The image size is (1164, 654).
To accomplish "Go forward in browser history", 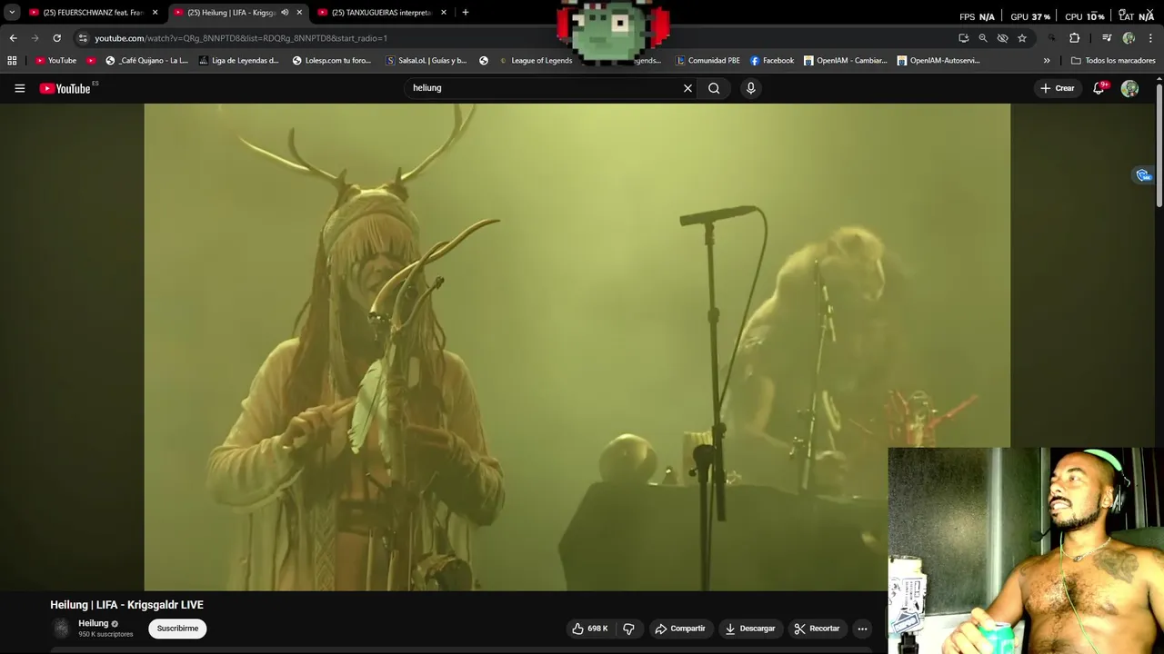I will (35, 38).
